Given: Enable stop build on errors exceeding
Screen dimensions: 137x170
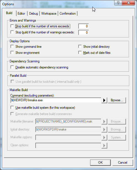Looking at the screenshot, I should tap(12, 26).
